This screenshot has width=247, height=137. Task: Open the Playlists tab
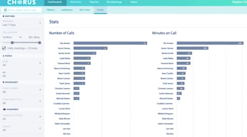pyautogui.click(x=94, y=2)
